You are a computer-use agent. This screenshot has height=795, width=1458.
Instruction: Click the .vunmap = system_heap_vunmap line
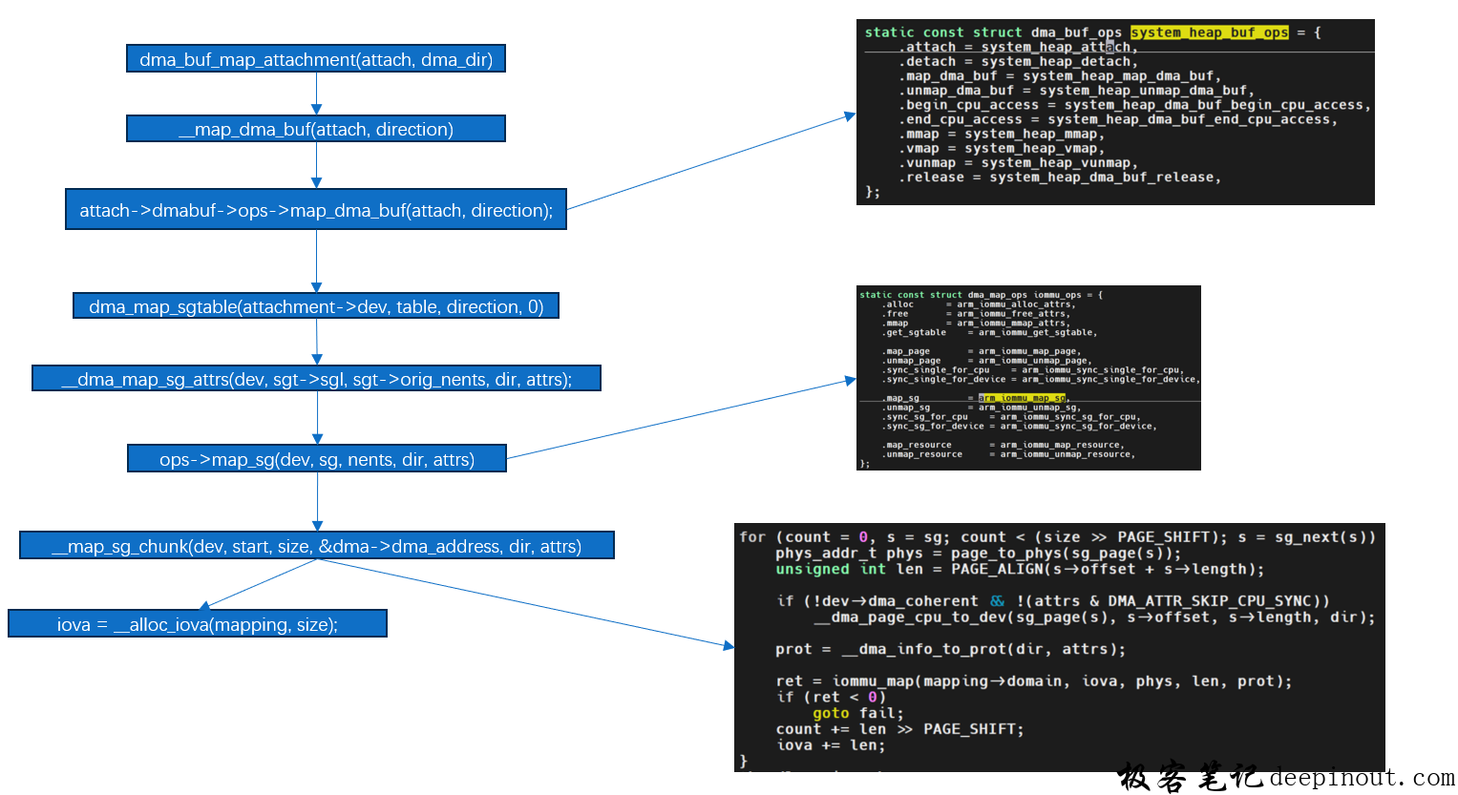[1018, 162]
